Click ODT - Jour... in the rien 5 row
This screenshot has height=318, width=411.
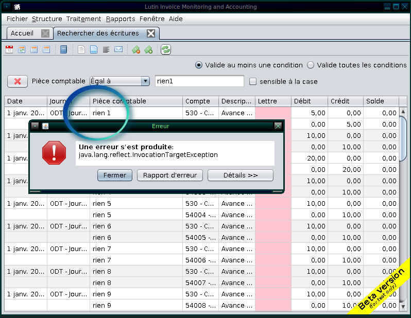(68, 204)
